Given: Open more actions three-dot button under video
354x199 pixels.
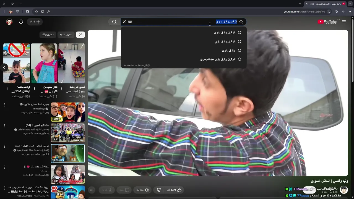Looking at the screenshot, I should 92,190.
